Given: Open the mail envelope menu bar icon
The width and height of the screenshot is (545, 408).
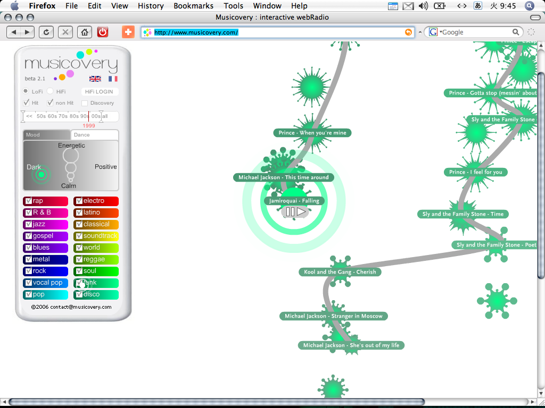Looking at the screenshot, I should click(408, 6).
